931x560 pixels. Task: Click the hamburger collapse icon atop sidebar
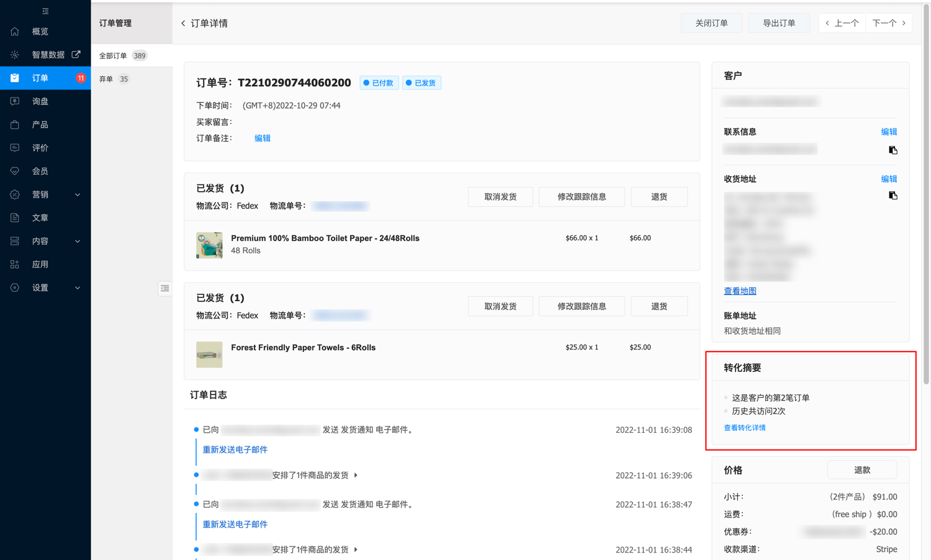(45, 11)
